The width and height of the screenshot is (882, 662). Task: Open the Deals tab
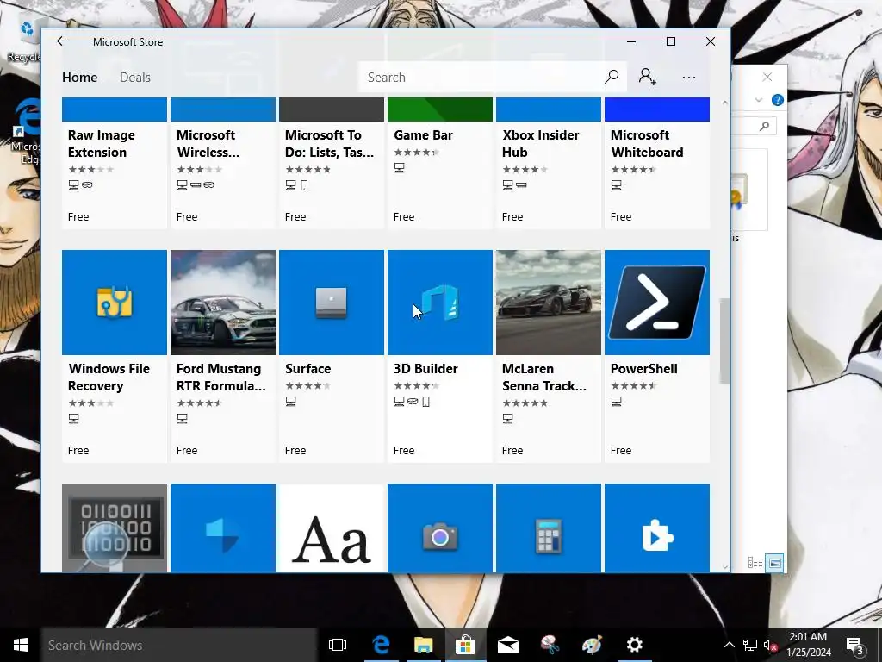coord(135,77)
